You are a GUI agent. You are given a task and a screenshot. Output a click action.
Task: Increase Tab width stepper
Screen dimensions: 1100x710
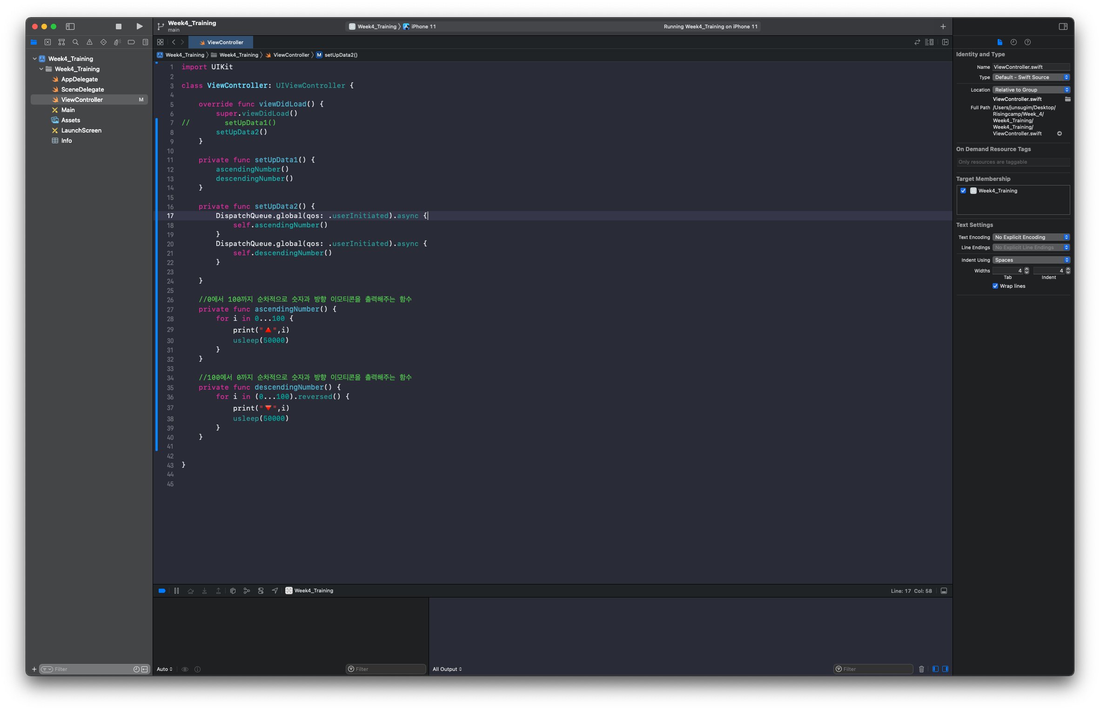click(1026, 269)
